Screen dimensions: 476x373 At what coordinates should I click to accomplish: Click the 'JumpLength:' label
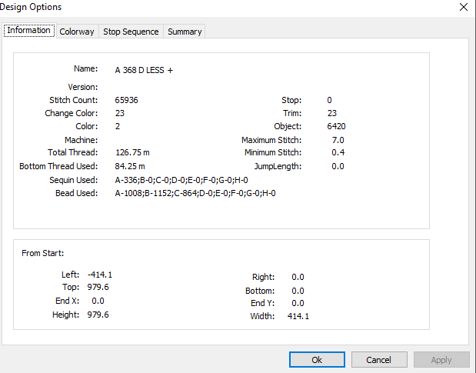[278, 166]
